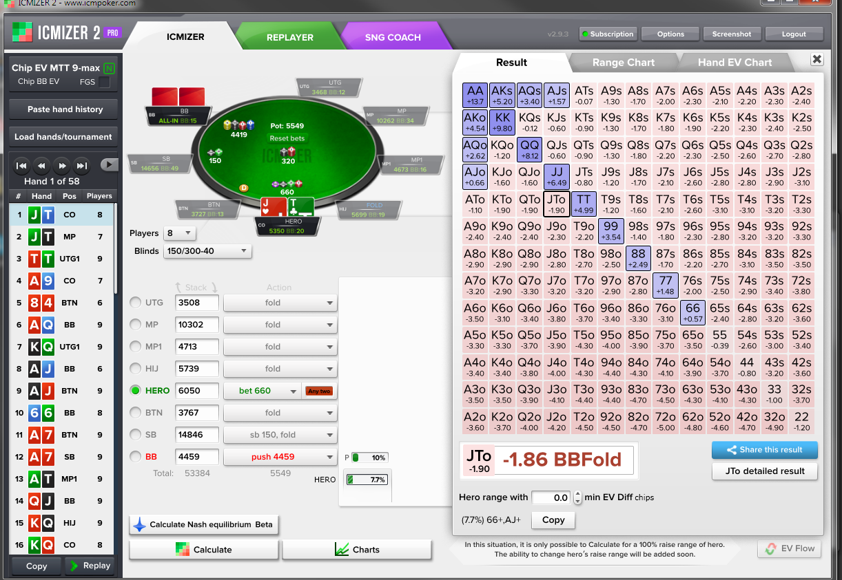This screenshot has height=580, width=842.
Task: Toggle the FGS checkbox
Action: point(104,82)
